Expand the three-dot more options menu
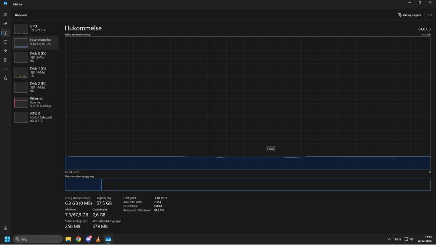Viewport: 436px width, 245px height. pyautogui.click(x=430, y=15)
